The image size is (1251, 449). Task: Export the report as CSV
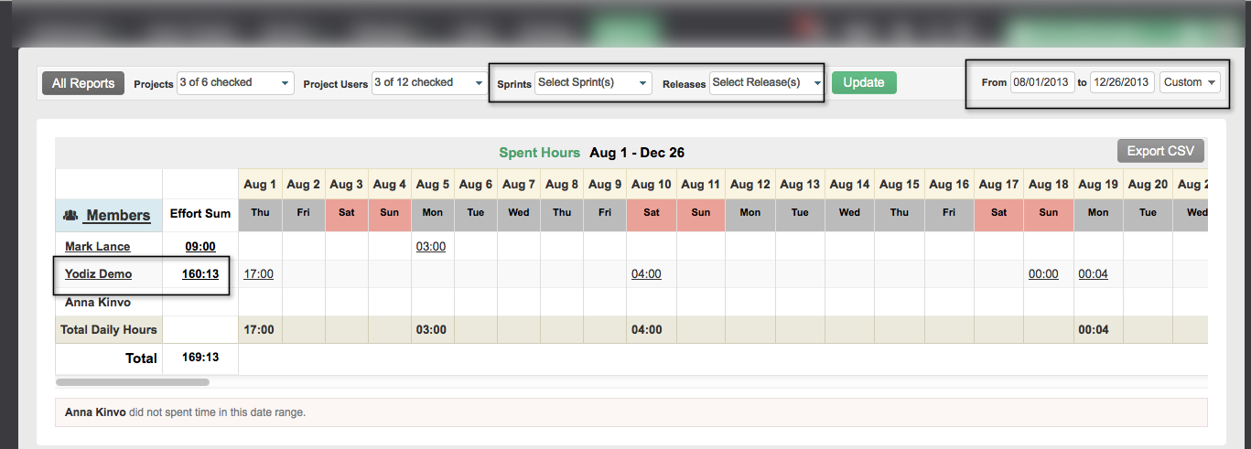click(x=1160, y=152)
